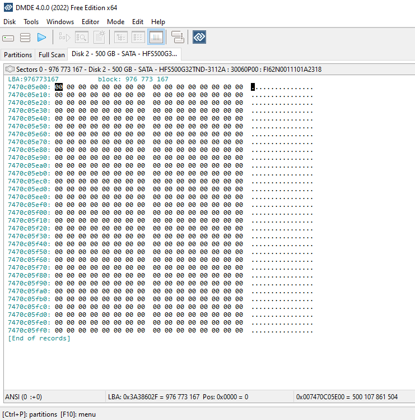Select the Disk 2 - 500 GB tab
The image size is (415, 420).
(124, 54)
